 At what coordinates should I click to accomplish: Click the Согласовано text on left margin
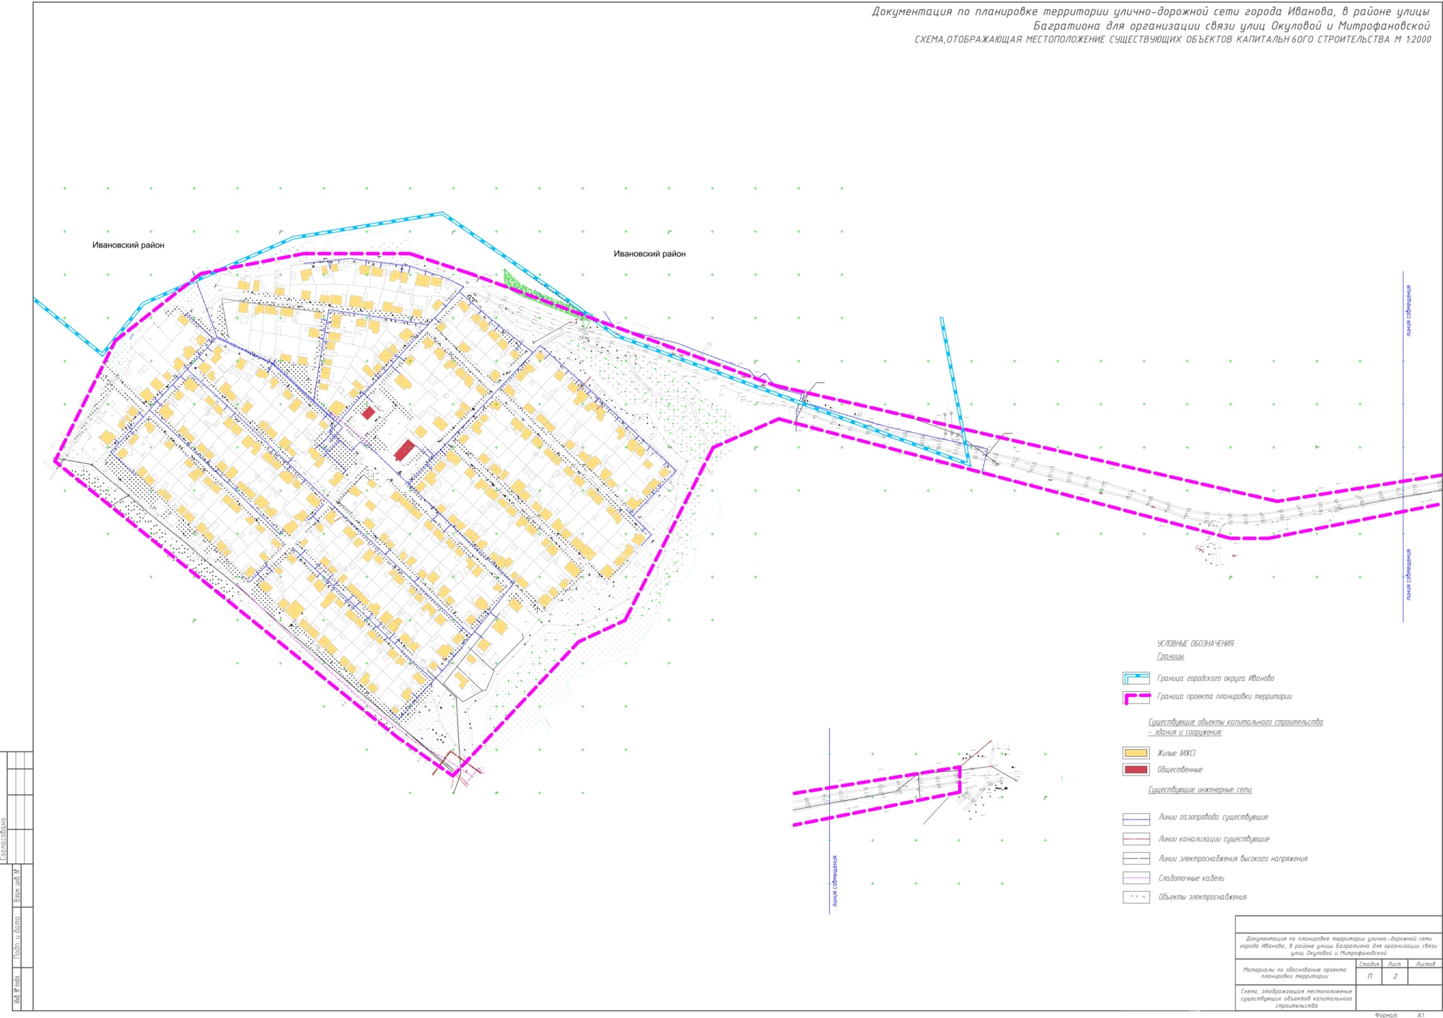point(4,839)
